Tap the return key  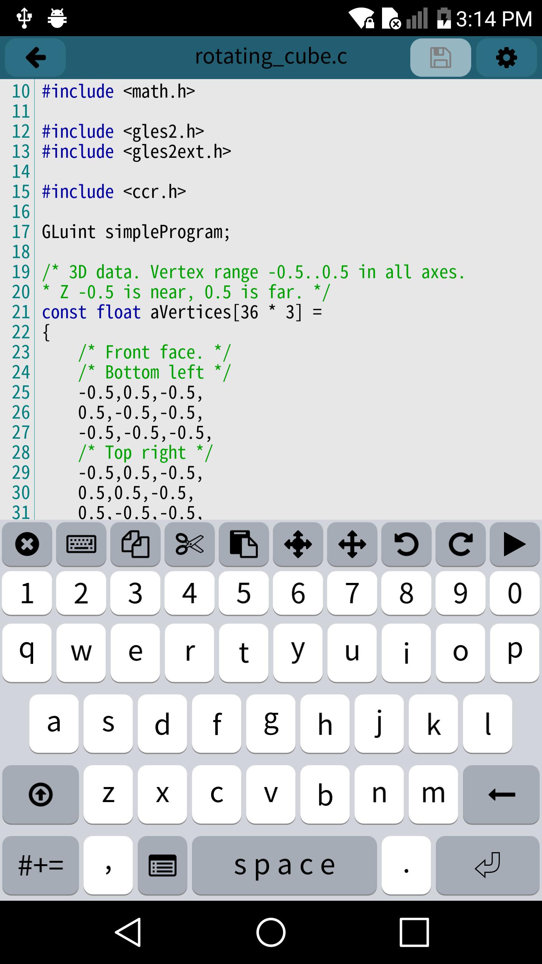488,865
